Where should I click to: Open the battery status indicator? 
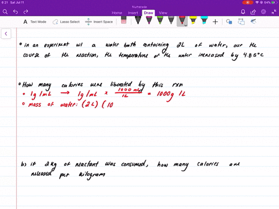coord(274,2)
